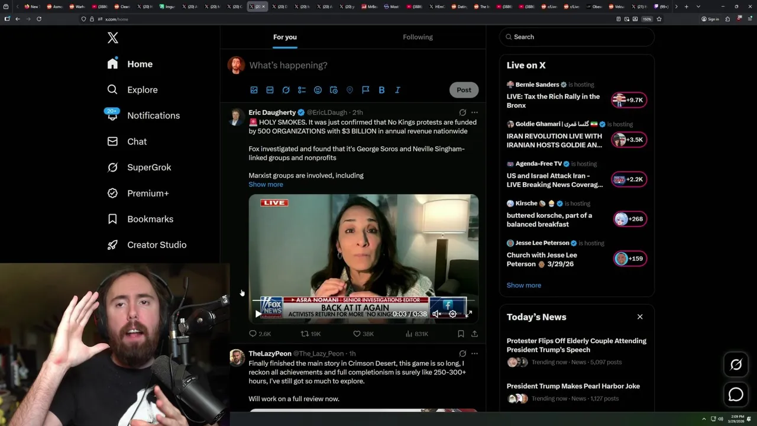This screenshot has height=426, width=757.
Task: Click Grok icon on TheLazyPeon's post
Action: click(x=462, y=353)
